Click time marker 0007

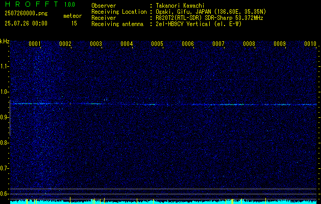(x=218, y=44)
